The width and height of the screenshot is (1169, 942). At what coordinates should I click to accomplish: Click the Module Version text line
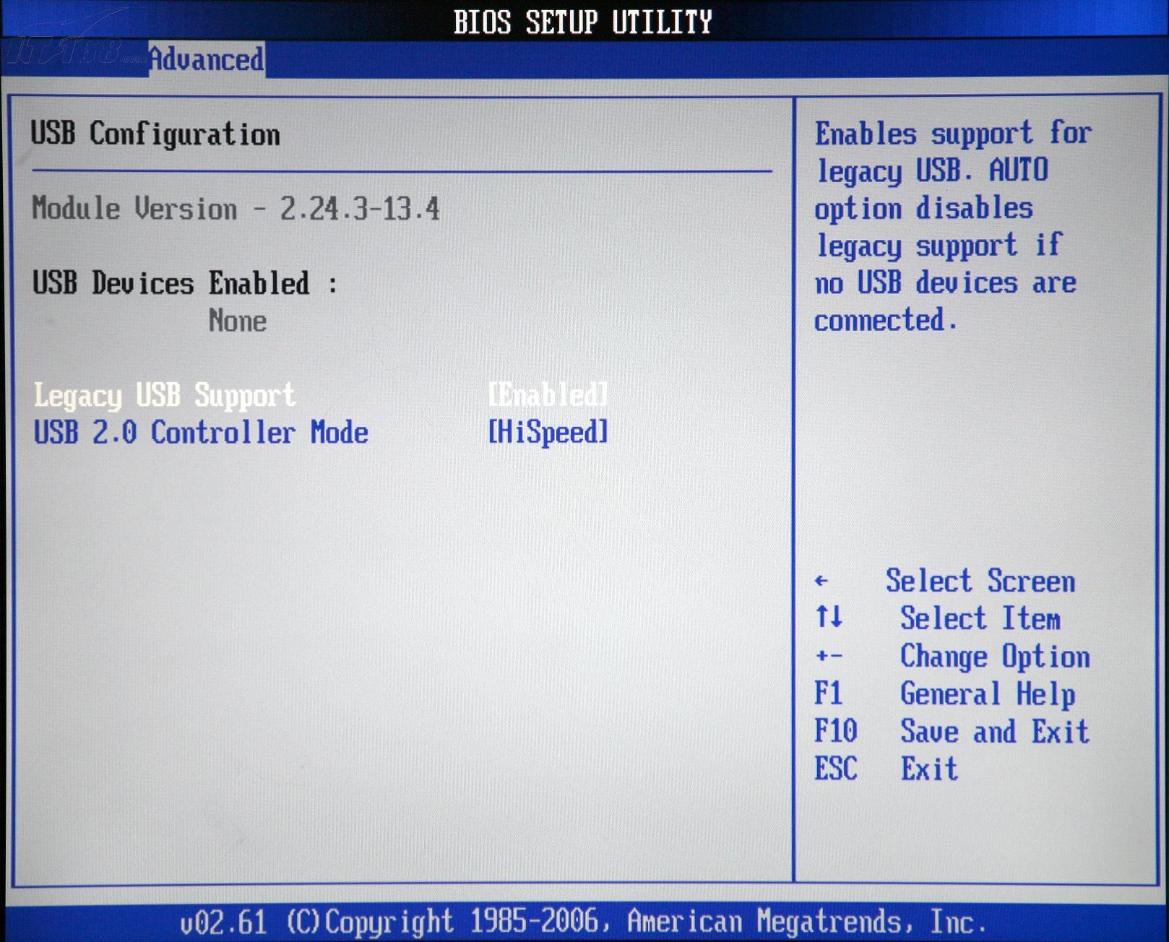pyautogui.click(x=236, y=209)
